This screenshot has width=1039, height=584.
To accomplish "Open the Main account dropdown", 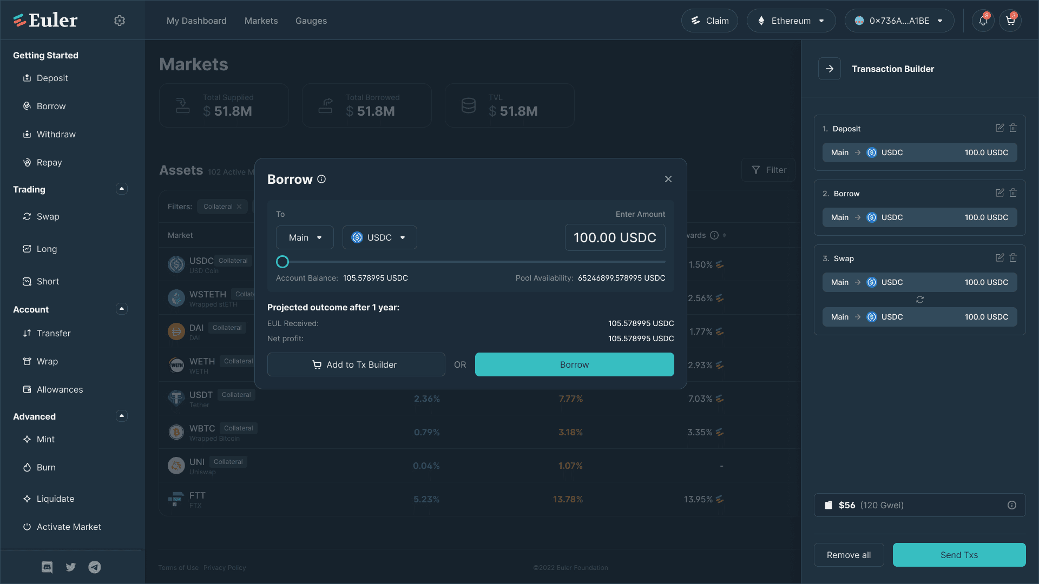I will (x=305, y=237).
